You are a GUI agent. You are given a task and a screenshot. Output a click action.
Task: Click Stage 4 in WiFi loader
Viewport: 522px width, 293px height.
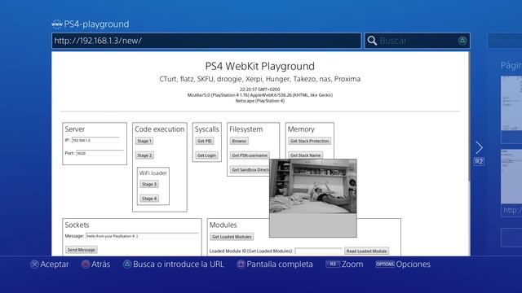click(148, 199)
